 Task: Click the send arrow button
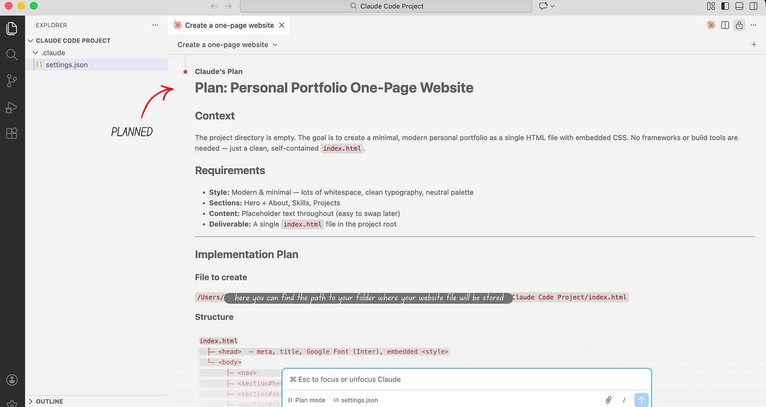point(641,400)
